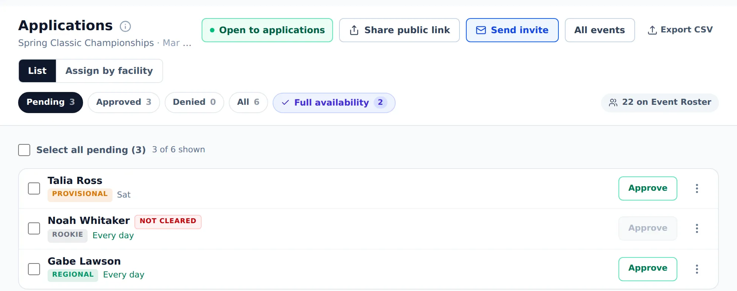Show All applications filter
Viewport: 737px width, 291px height.
pos(248,103)
